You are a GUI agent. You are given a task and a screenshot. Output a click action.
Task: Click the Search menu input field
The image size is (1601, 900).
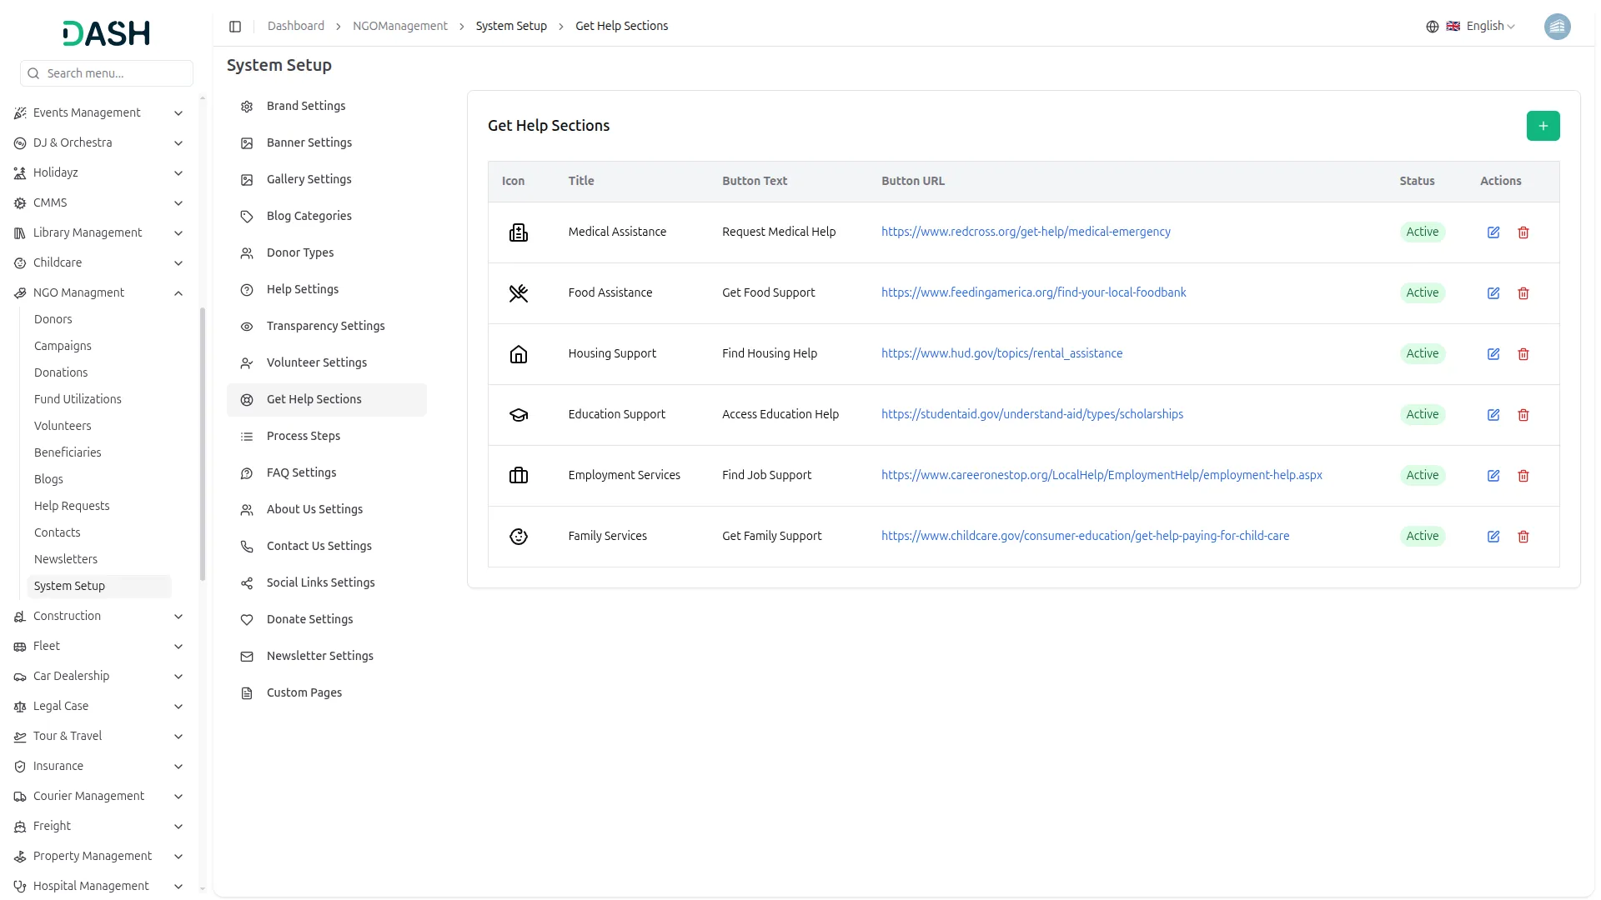(x=115, y=73)
